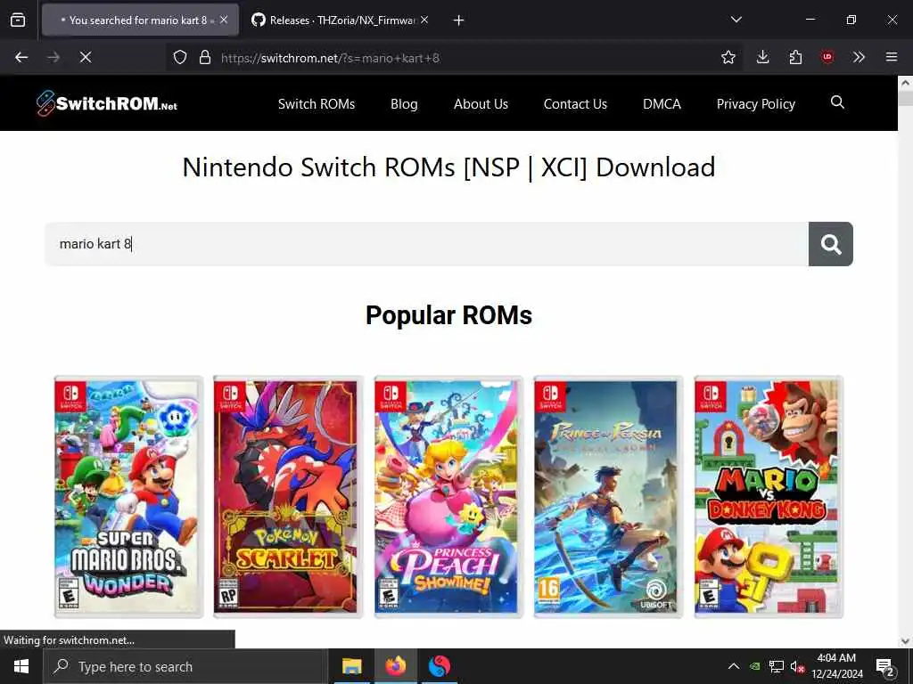Viewport: 913px width, 684px height.
Task: Open Super Mario Bros. Wonder cover
Action: [128, 497]
